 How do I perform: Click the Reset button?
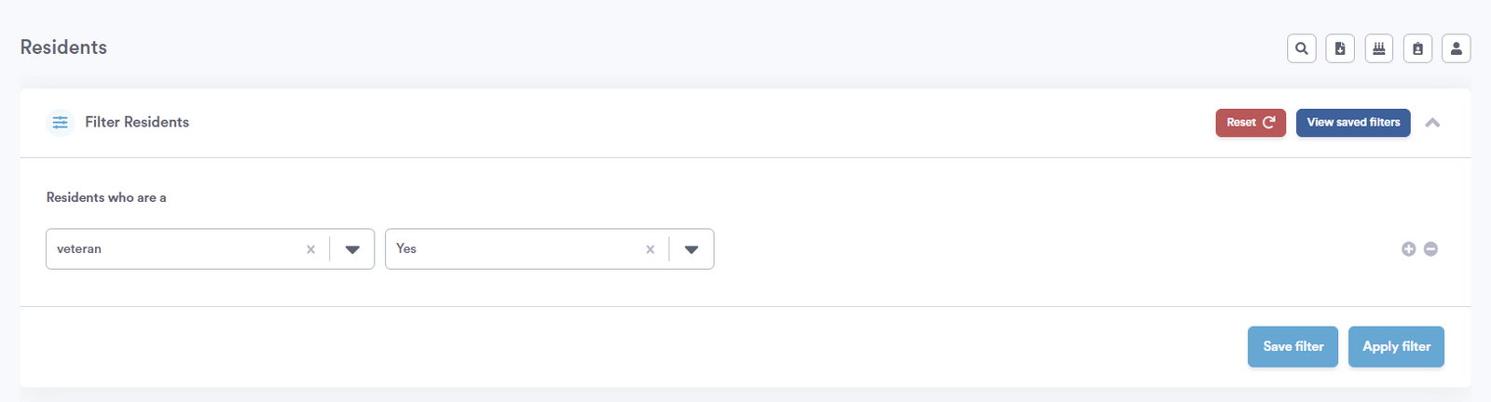coord(1251,123)
